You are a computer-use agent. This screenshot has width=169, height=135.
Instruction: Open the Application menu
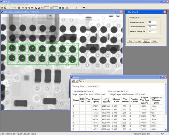(x=21, y=5)
